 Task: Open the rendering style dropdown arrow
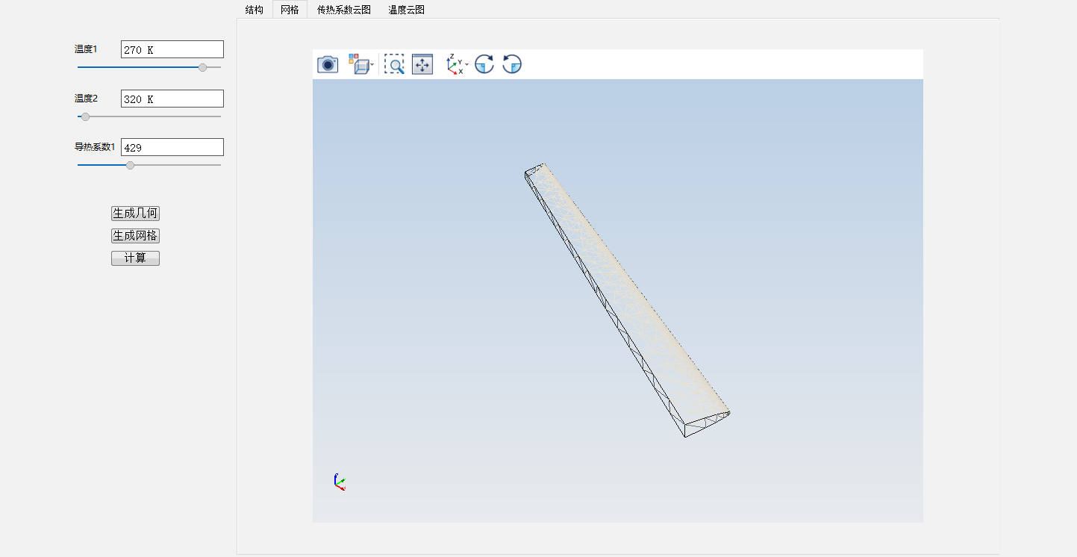pos(372,65)
